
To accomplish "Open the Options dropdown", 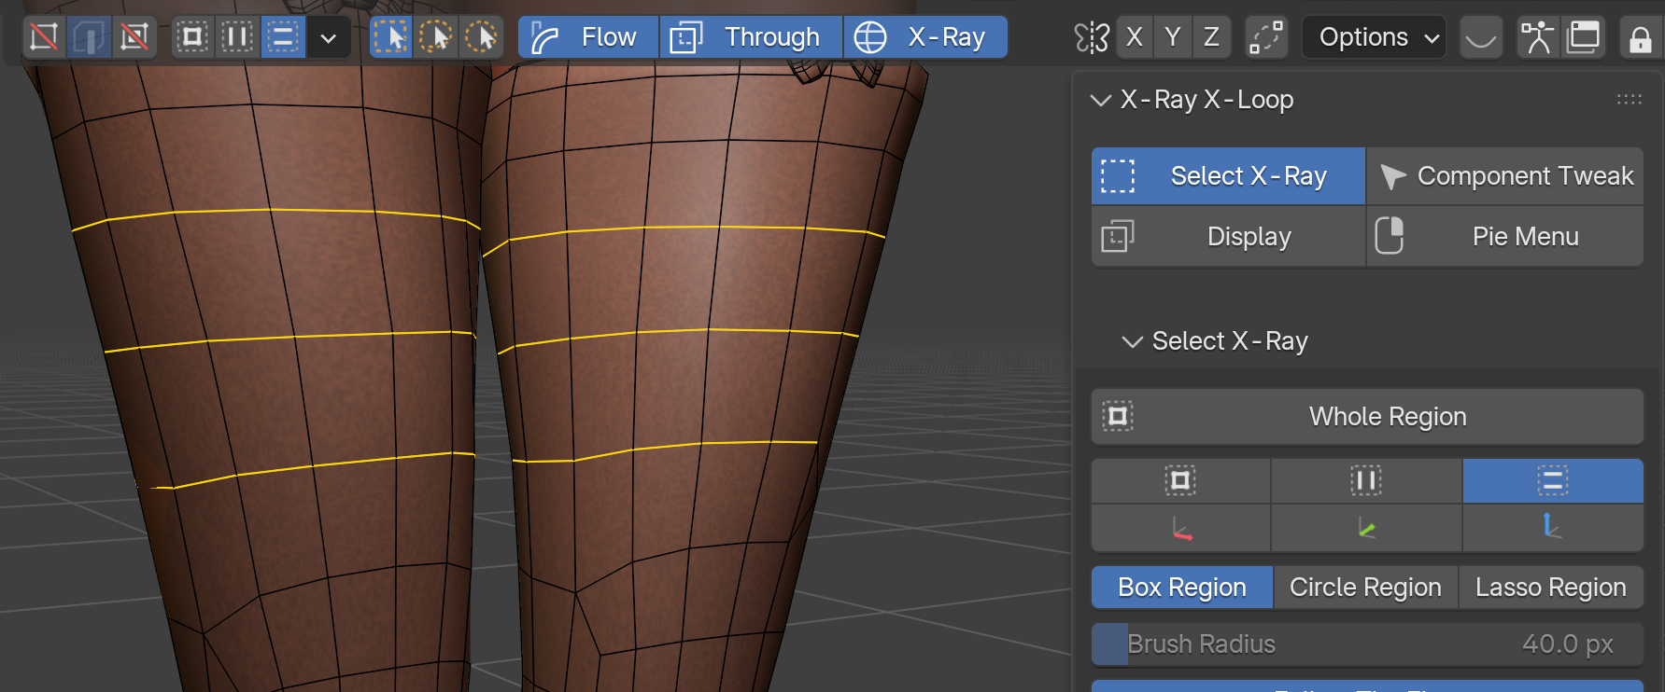I will coord(1374,37).
